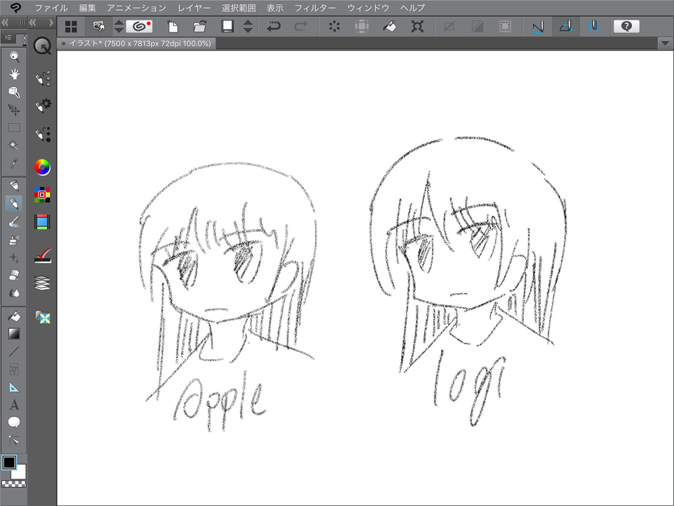Screen dimensions: 674x506
Task: Toggle the Tool Property palette icon
Action: (x=43, y=105)
